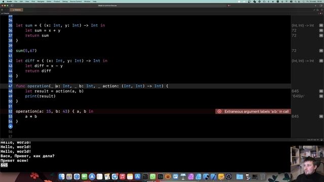The width and height of the screenshot is (324, 182).
Task: Click 'print(result)' on line 49
Action: [x=40, y=96]
